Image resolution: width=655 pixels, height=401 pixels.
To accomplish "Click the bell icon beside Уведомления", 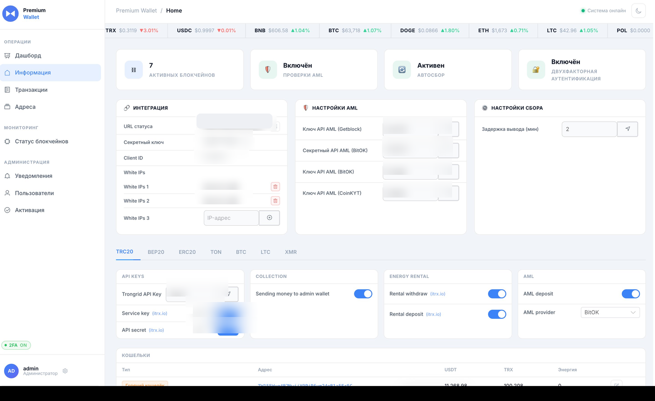I will pyautogui.click(x=7, y=176).
